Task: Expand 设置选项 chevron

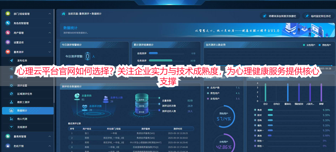Action: (50, 42)
